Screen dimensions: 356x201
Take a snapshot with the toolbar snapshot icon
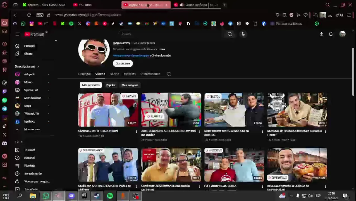(x=284, y=15)
